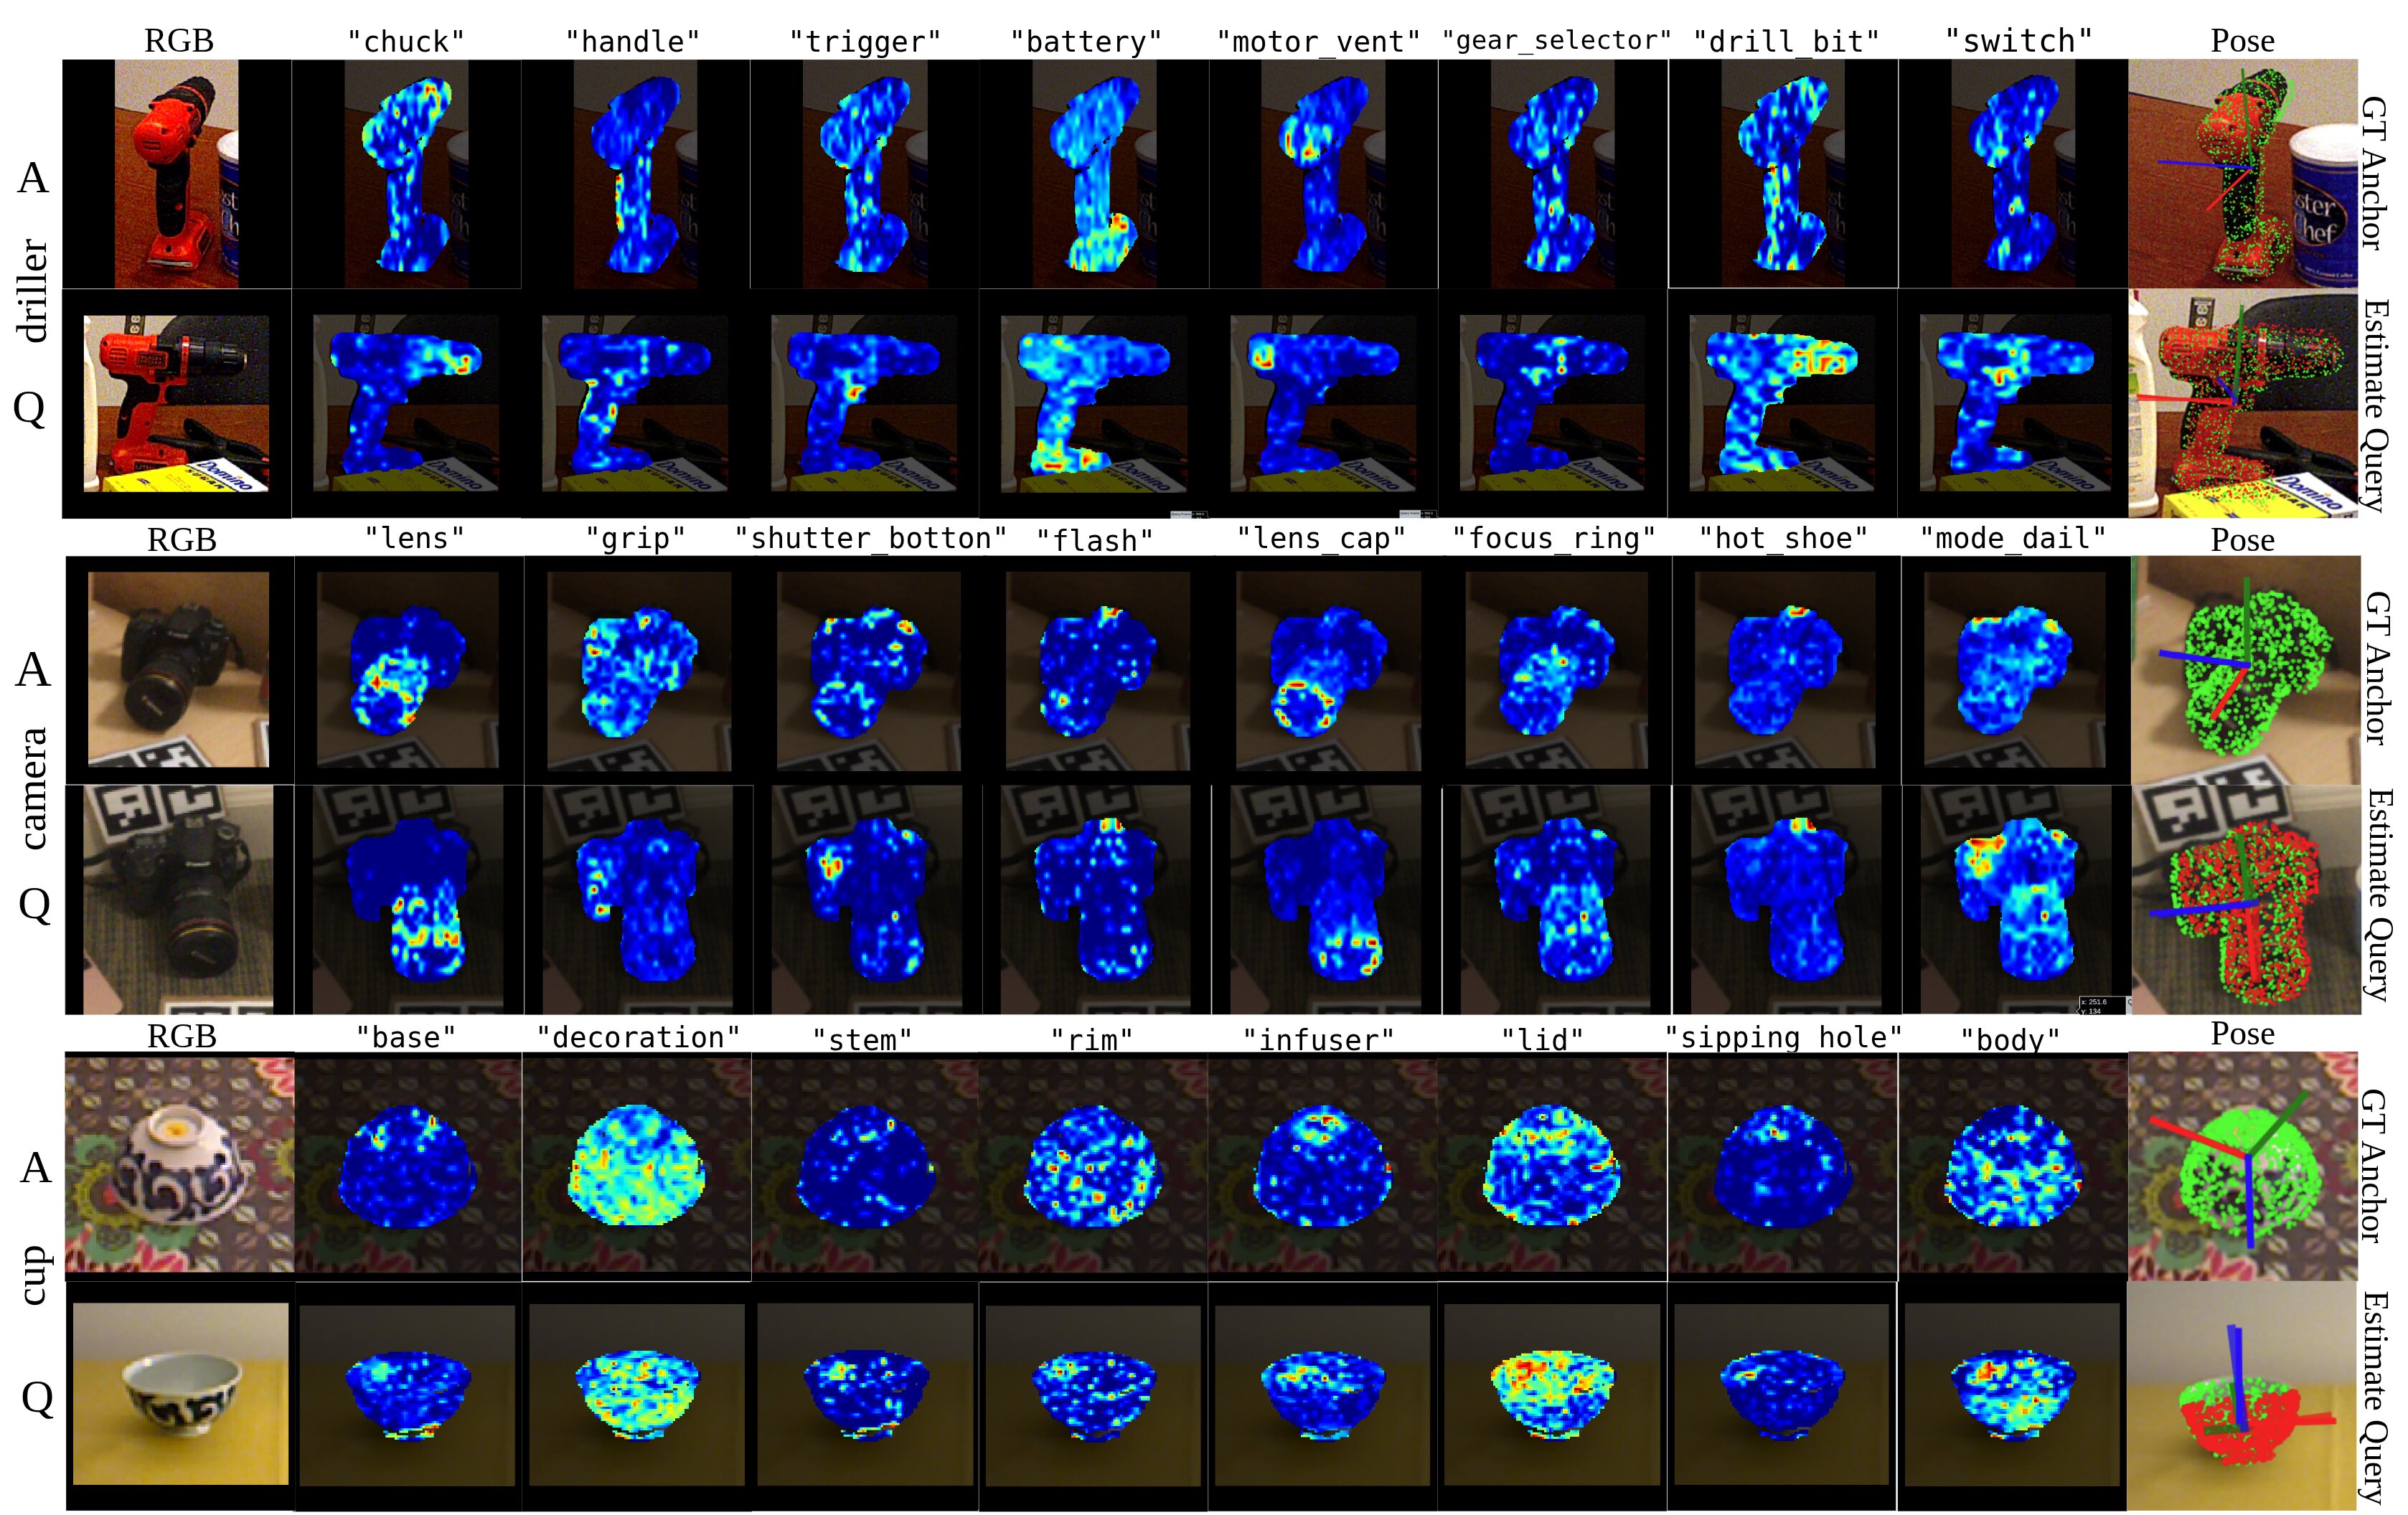The height and width of the screenshot is (1515, 2408).
Task: Click the driller Estimate Query pose image
Action: pos(2242,403)
